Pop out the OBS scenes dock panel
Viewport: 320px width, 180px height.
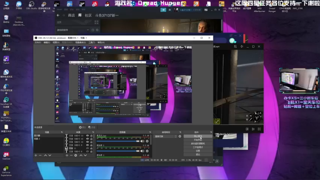click(x=62, y=132)
